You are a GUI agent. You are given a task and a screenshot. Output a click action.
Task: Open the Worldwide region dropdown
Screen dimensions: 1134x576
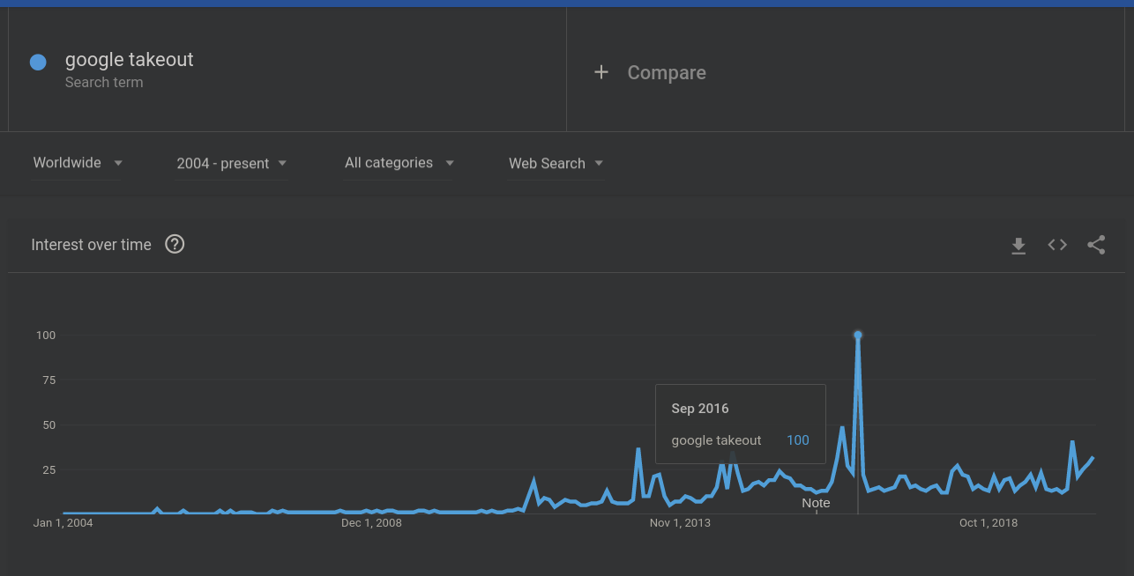pos(77,163)
